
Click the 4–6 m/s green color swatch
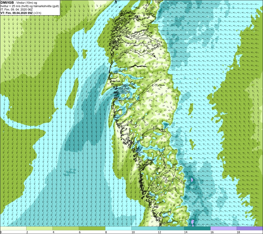tap(66, 228)
